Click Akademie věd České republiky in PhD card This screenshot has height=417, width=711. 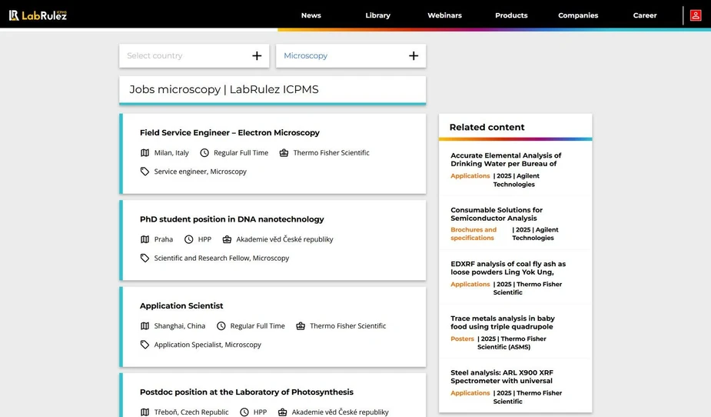[284, 239]
